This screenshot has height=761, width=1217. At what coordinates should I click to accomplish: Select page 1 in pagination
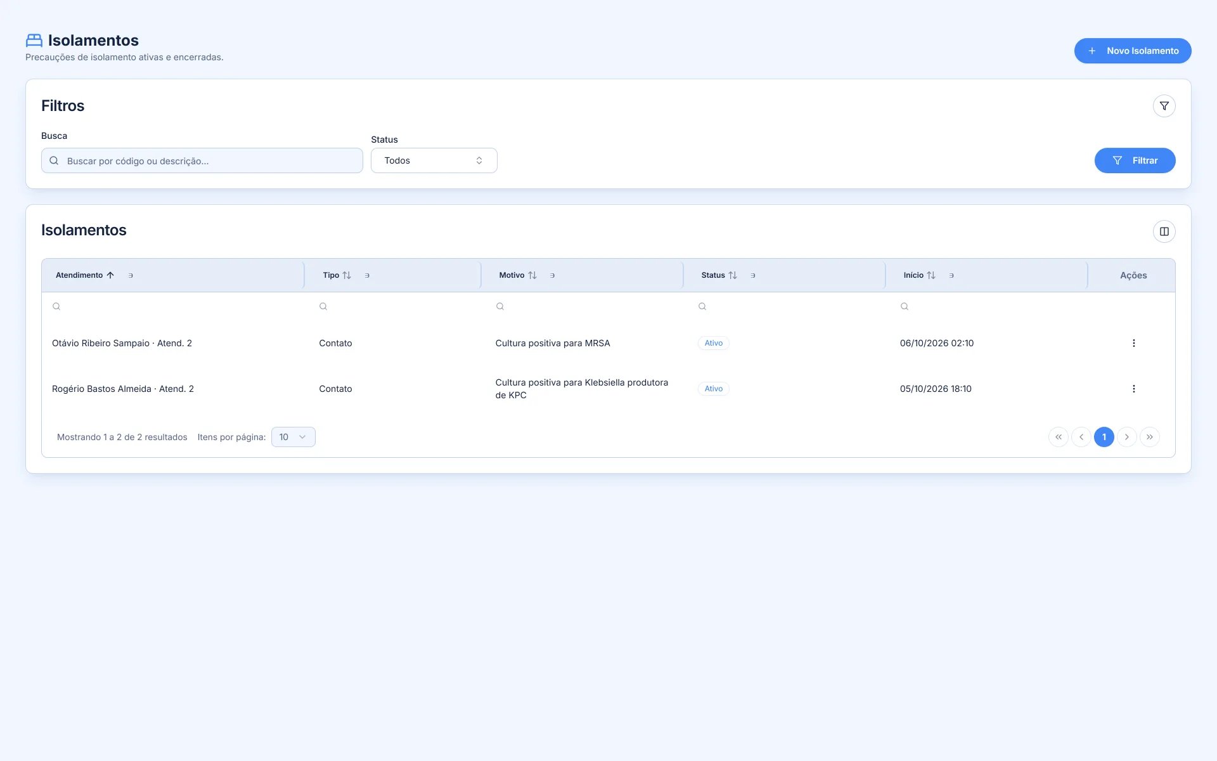(x=1104, y=437)
